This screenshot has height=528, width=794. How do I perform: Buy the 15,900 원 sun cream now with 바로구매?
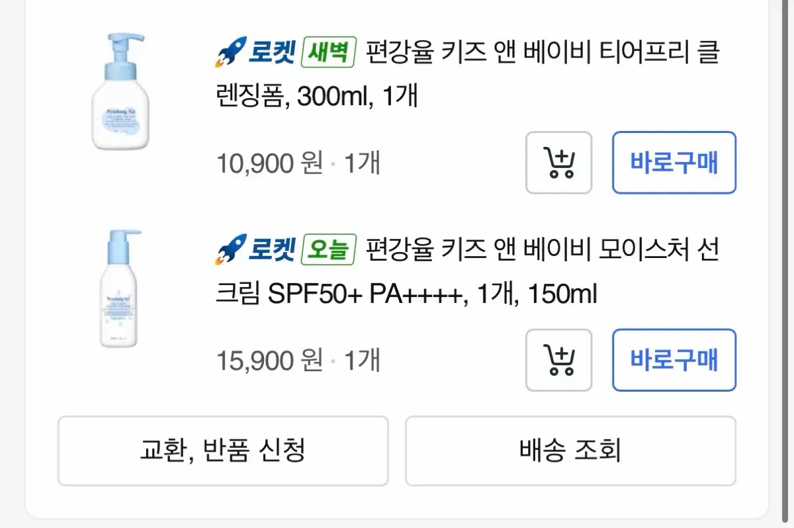[x=674, y=361]
